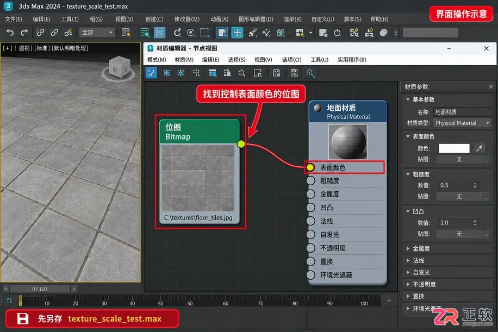Open 选项(O) menu in material editor
This screenshot has width=498, height=332.
click(291, 60)
